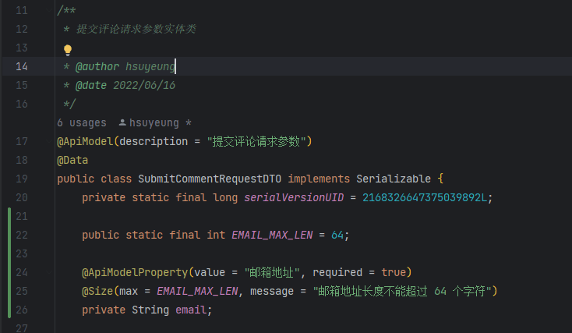Image resolution: width=572 pixels, height=333 pixels.
Task: Click the @Data annotation on line 18
Action: coord(72,160)
